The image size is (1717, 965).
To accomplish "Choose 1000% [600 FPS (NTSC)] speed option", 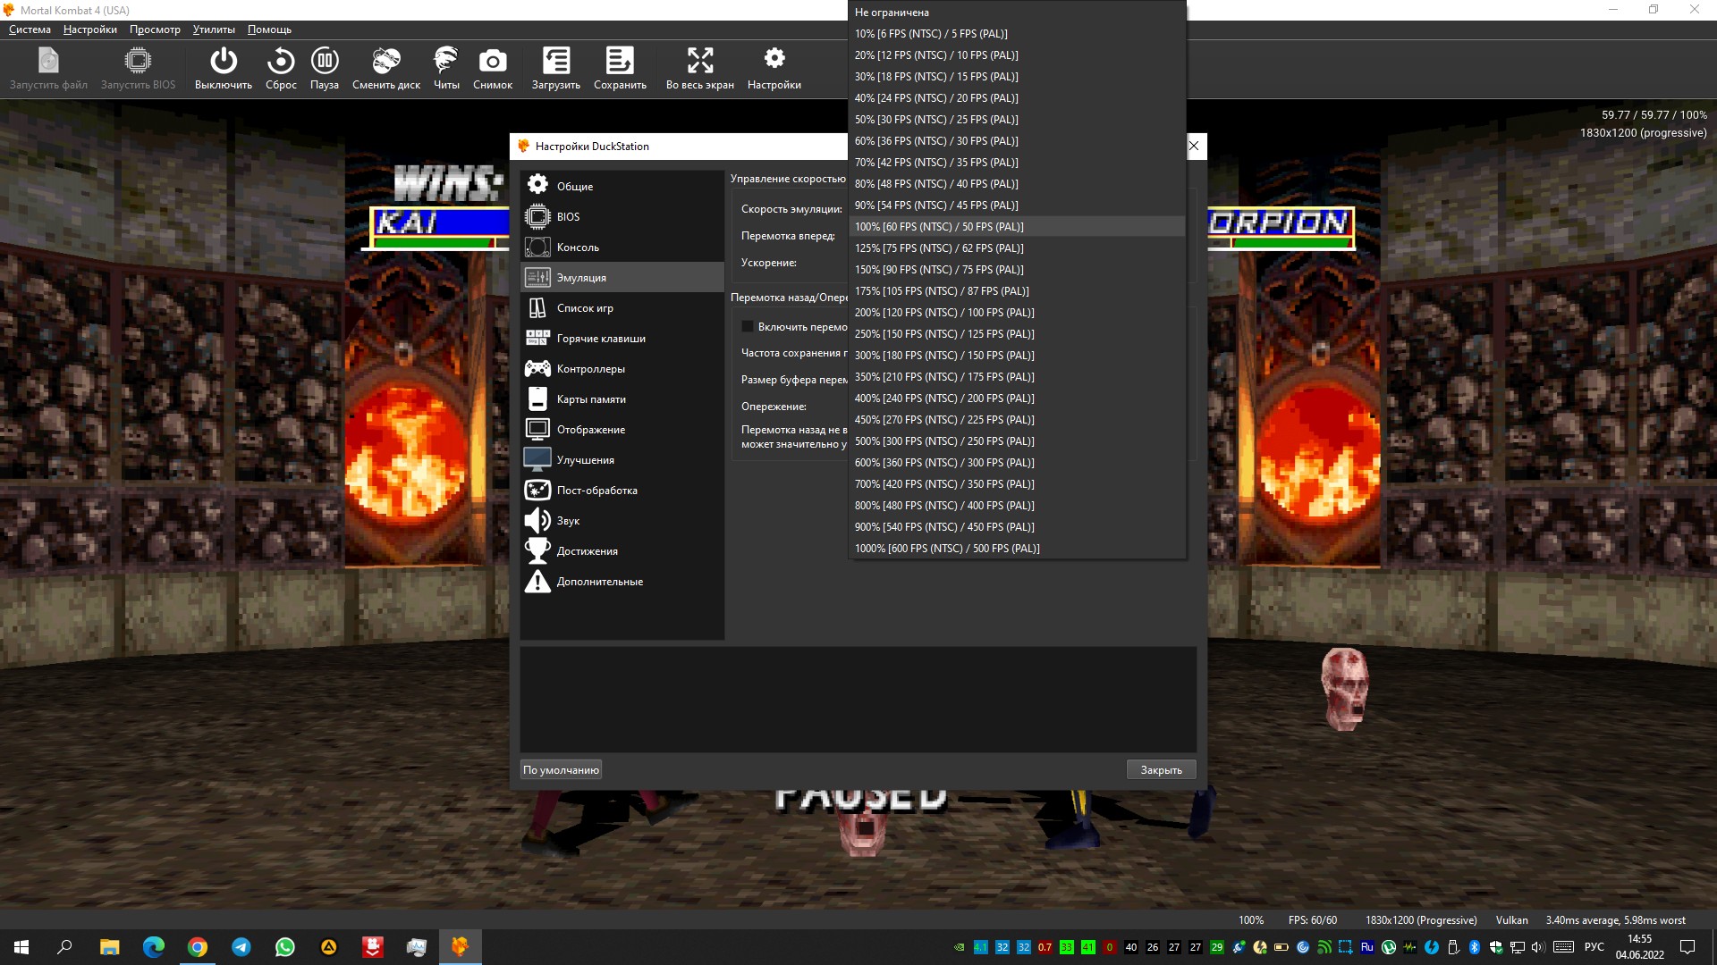I will [1017, 549].
